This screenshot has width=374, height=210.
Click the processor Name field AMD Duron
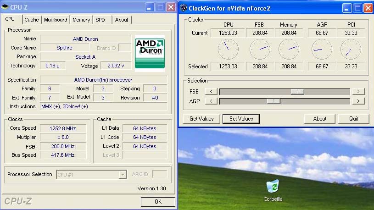click(85, 39)
